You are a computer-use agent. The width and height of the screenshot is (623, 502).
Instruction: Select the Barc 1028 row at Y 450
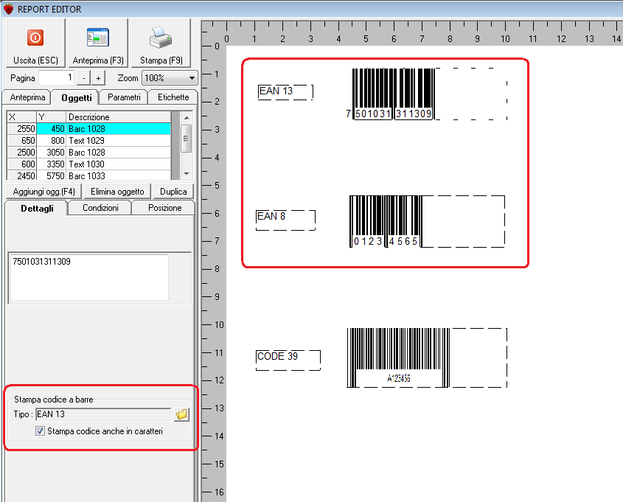[x=89, y=129]
